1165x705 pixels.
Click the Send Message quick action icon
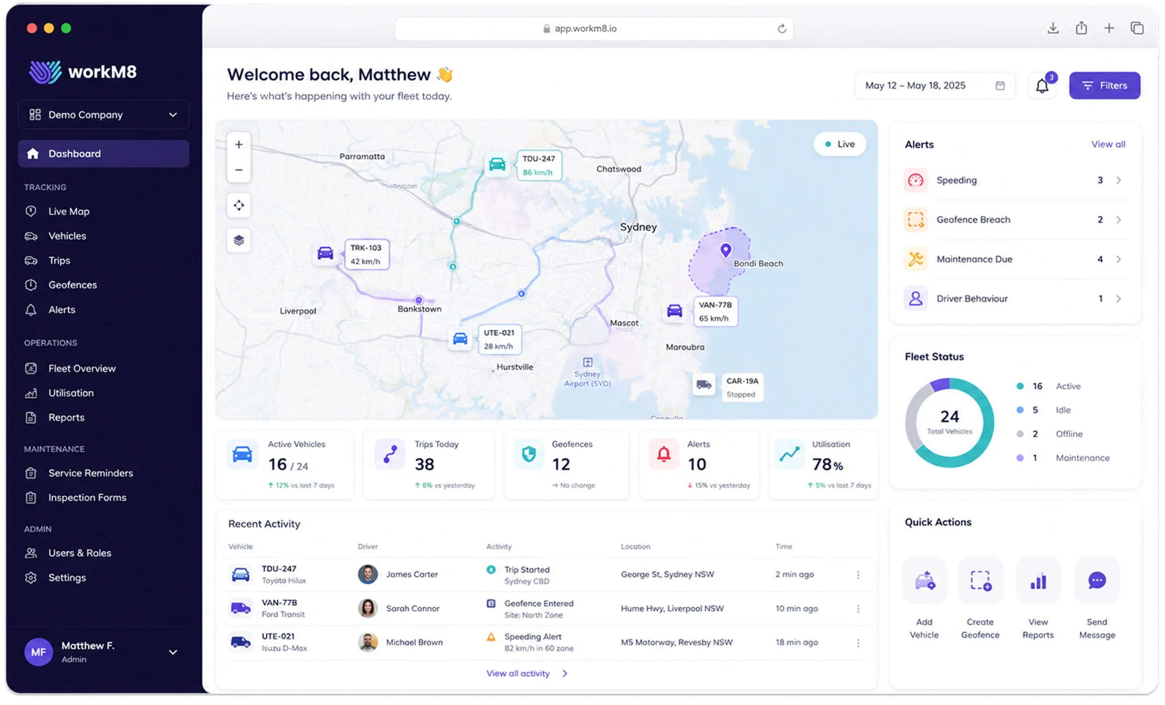click(x=1097, y=580)
